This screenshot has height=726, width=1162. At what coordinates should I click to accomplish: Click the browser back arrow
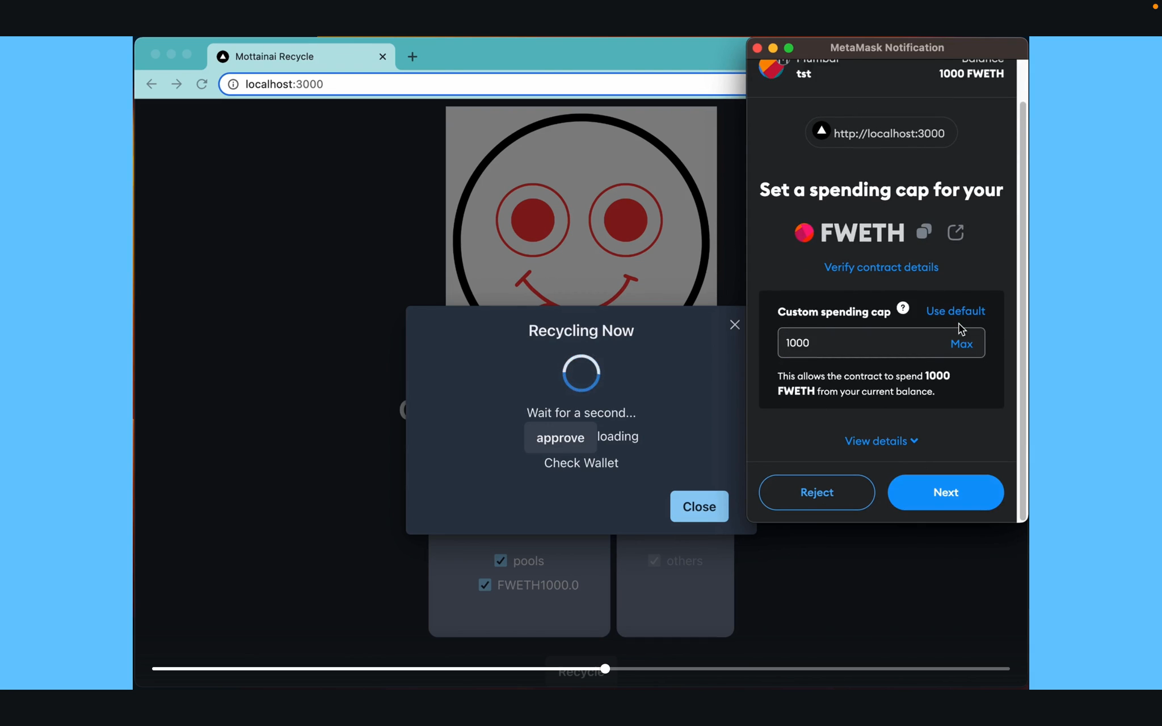[x=151, y=84]
